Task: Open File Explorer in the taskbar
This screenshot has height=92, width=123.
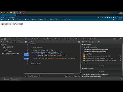Action: point(11,13)
